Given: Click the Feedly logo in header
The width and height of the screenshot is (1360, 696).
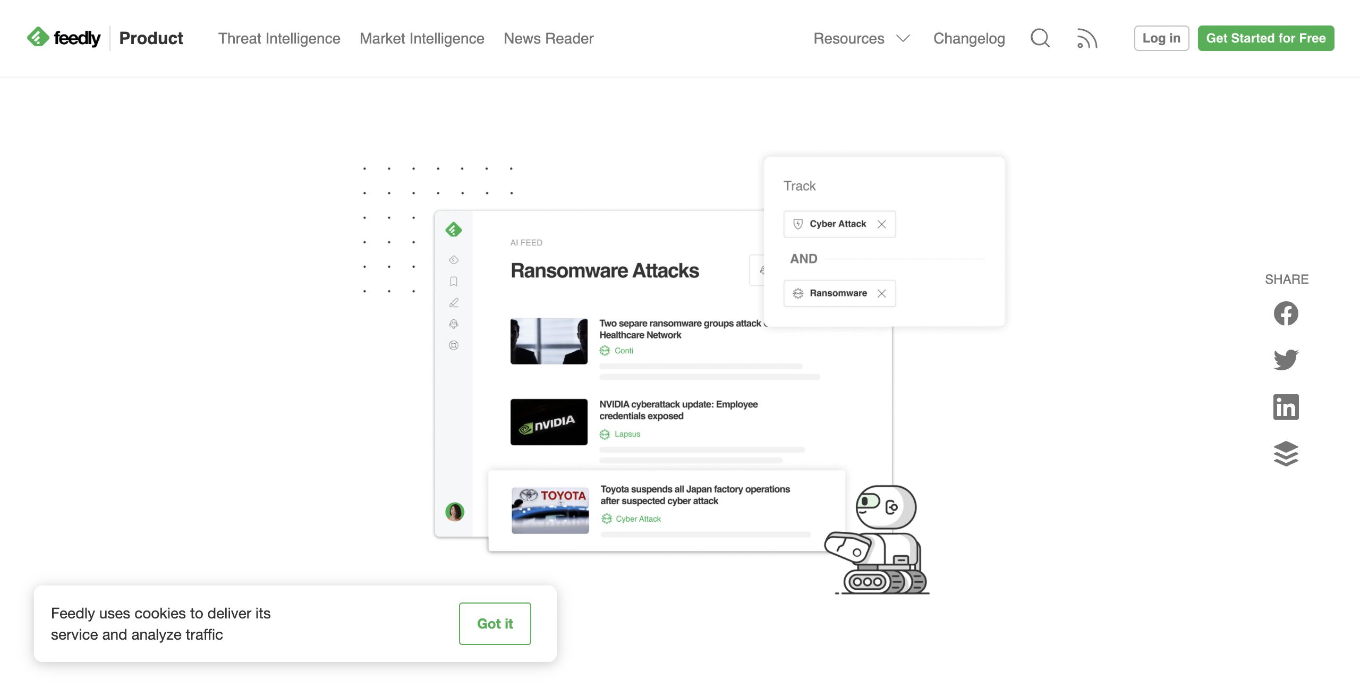Looking at the screenshot, I should pos(64,38).
